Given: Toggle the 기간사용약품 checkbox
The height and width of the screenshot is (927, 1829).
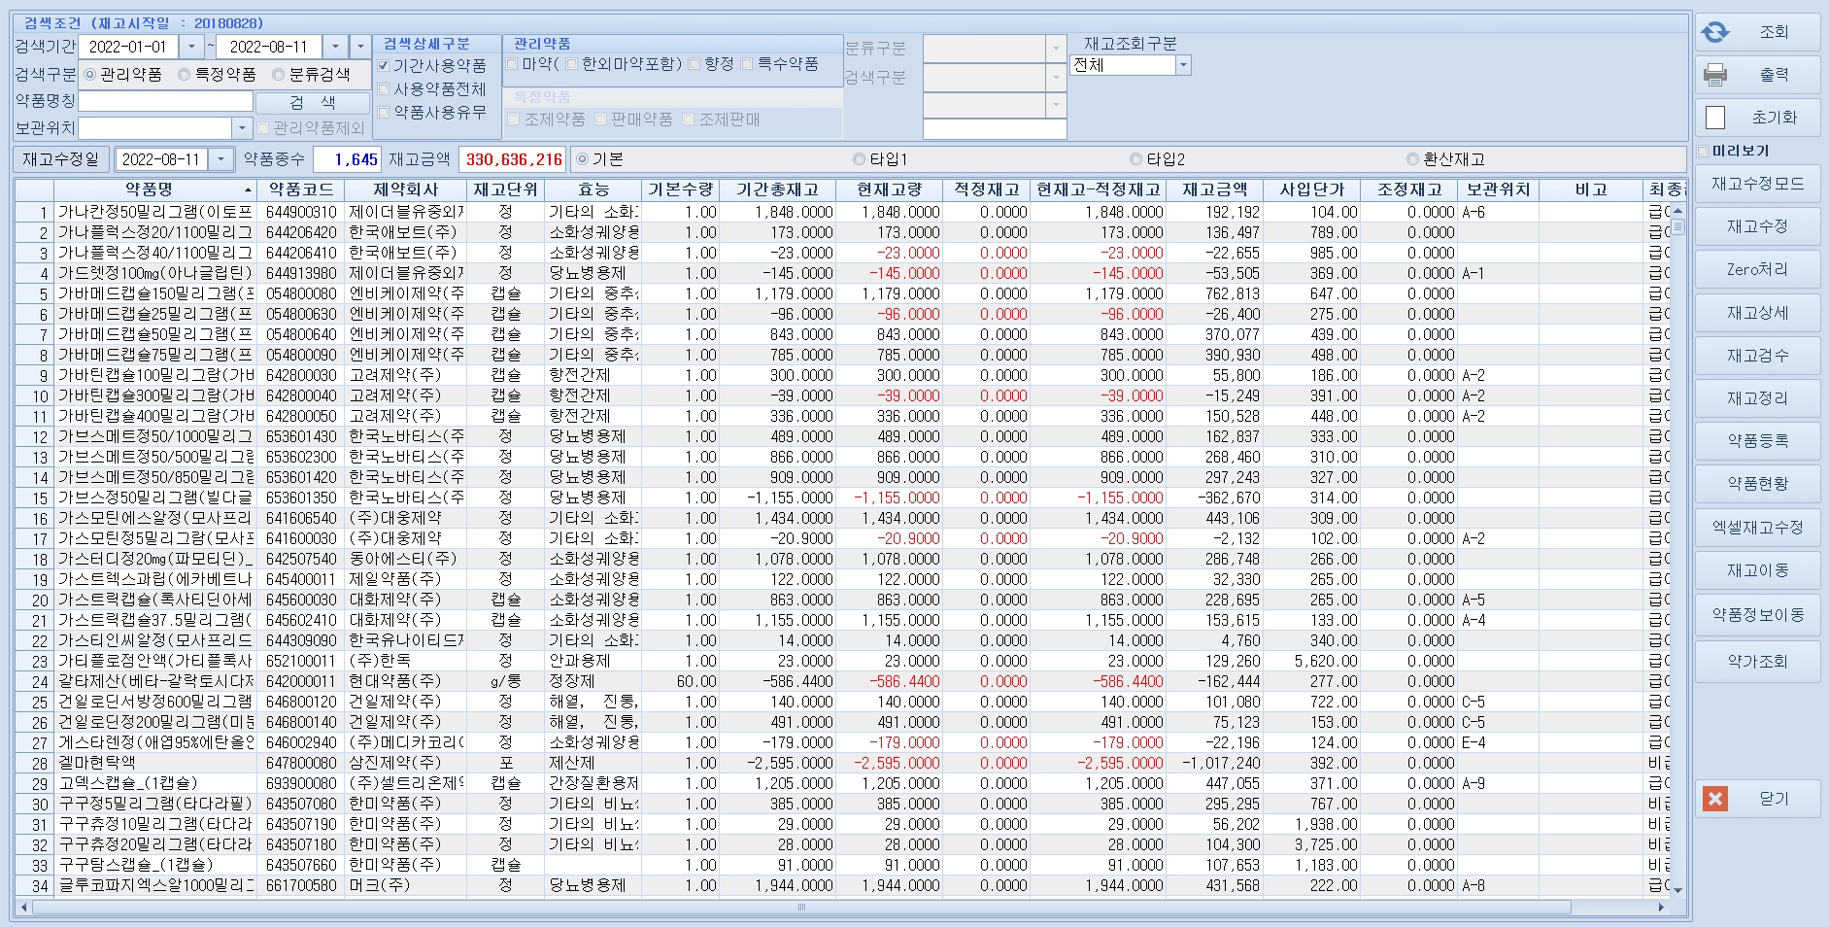Looking at the screenshot, I should (384, 66).
